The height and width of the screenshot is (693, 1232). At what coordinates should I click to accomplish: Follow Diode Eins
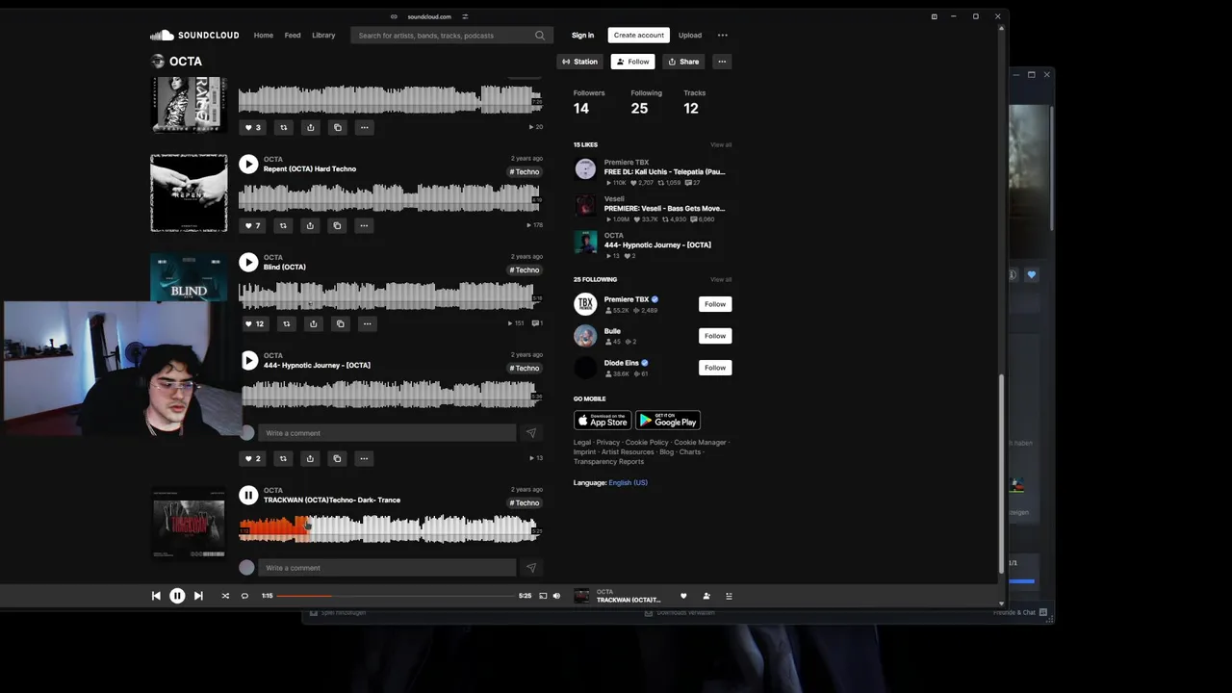click(715, 368)
